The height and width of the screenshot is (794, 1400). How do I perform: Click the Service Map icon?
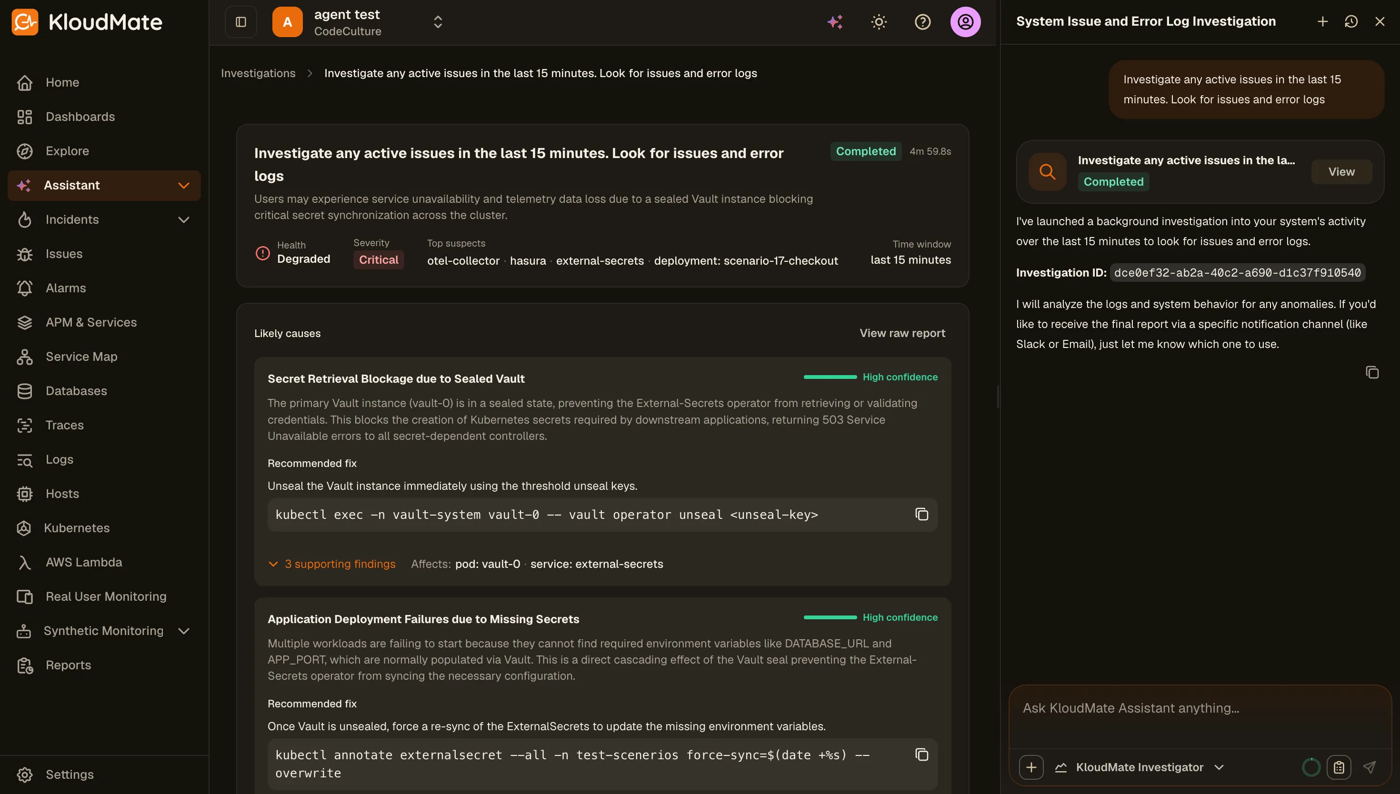pyautogui.click(x=25, y=357)
